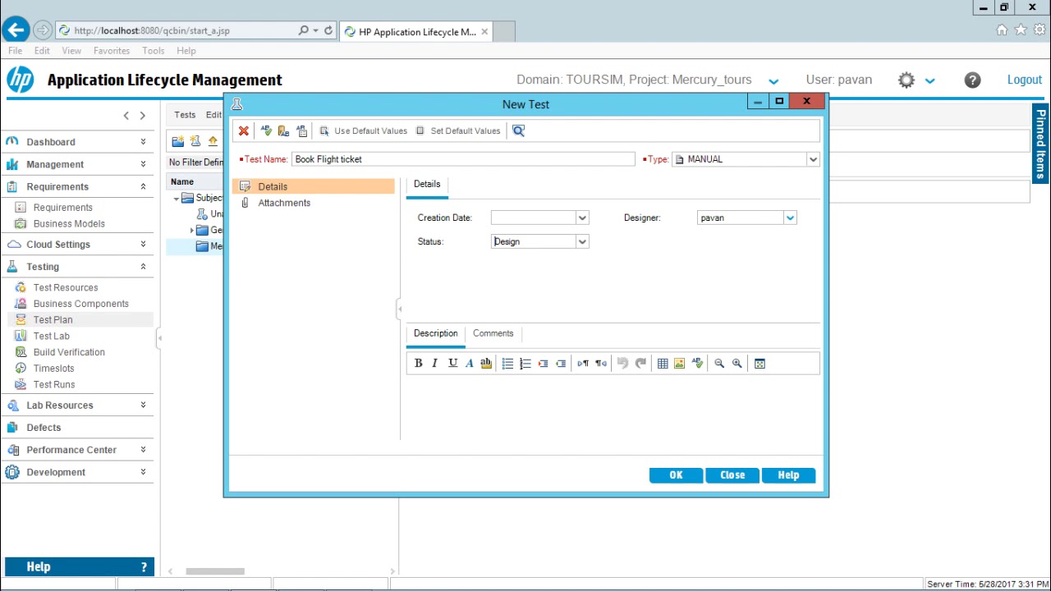
Task: Open the Test Lab module
Action: (x=51, y=336)
